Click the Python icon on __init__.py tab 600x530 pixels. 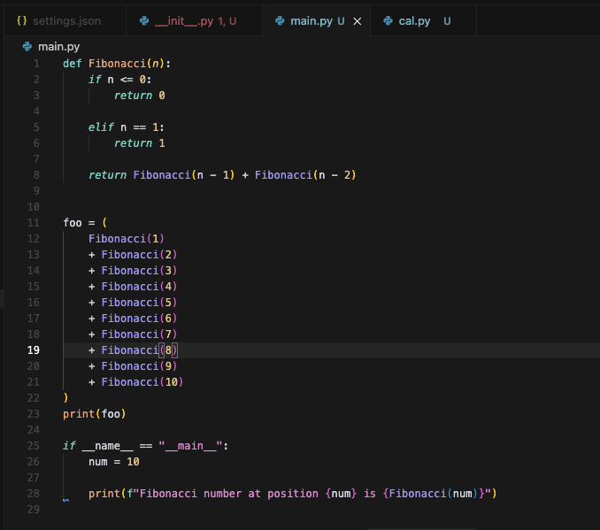coord(144,20)
